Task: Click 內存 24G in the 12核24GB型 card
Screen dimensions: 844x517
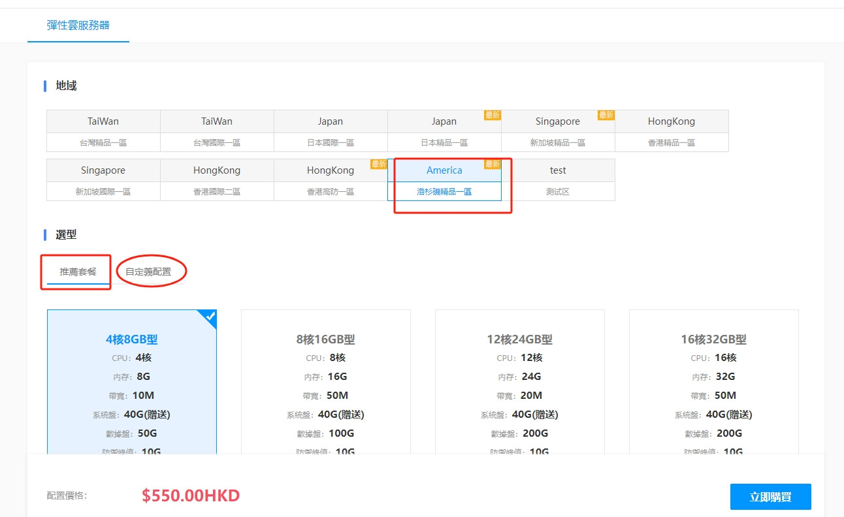Action: coord(520,377)
